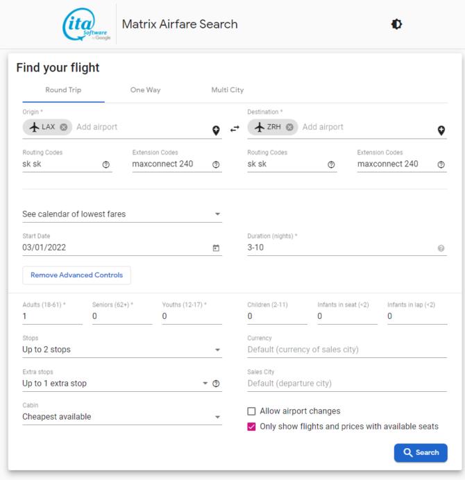Toggle the dark mode brightness icon
Viewport: 465px width, 480px height.
[x=396, y=24]
